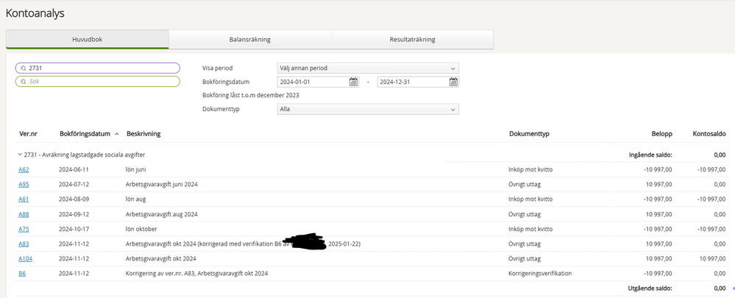The height and width of the screenshot is (298, 735).
Task: Open verification A75 link
Action: click(x=24, y=229)
